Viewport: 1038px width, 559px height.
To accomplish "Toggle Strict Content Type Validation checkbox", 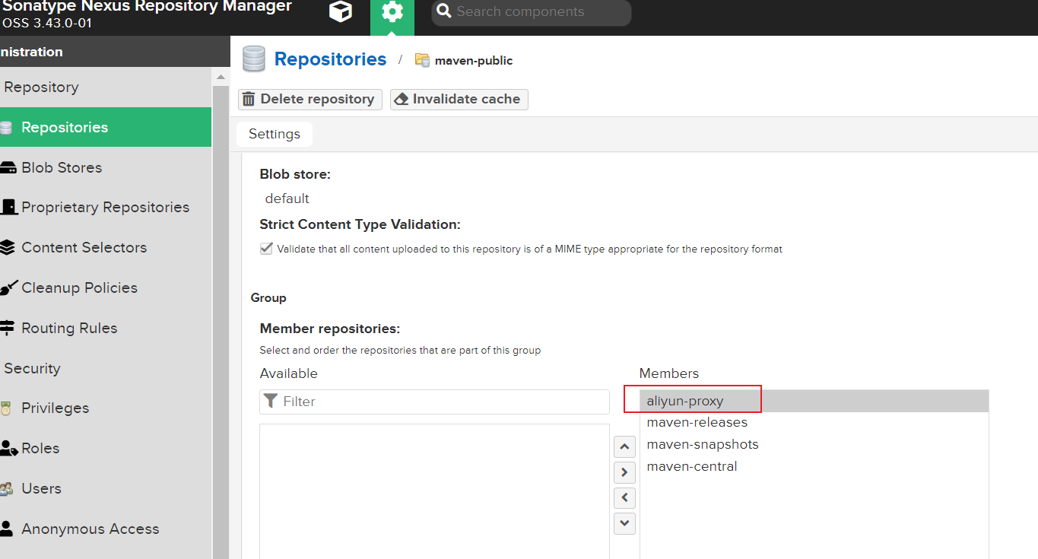I will (266, 248).
